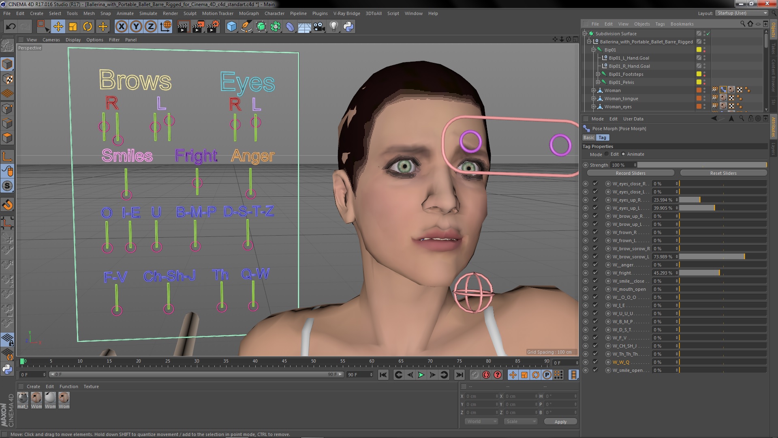Click the Record Sliders button
The width and height of the screenshot is (778, 438).
coord(631,173)
